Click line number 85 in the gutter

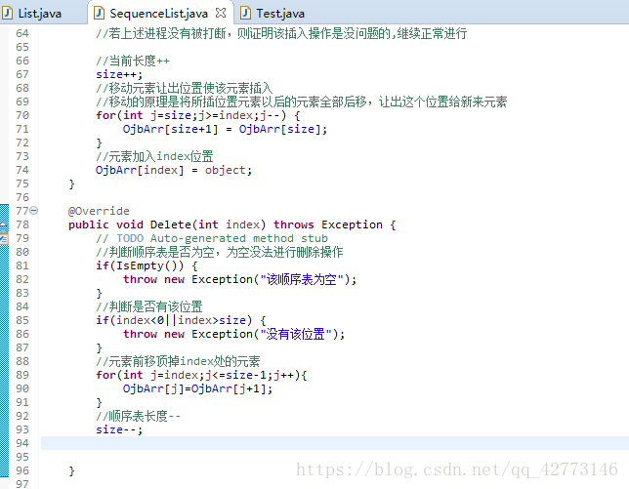coord(22,320)
